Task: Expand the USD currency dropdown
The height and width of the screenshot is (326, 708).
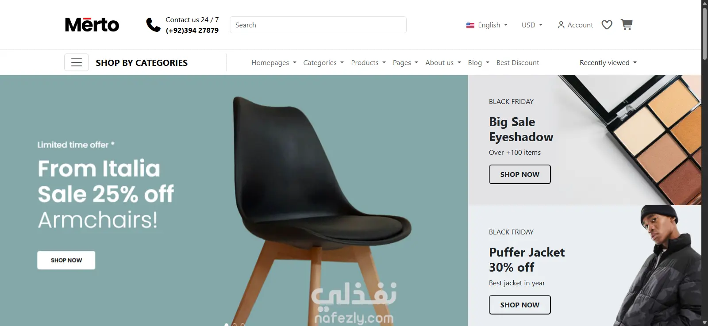Action: 532,25
